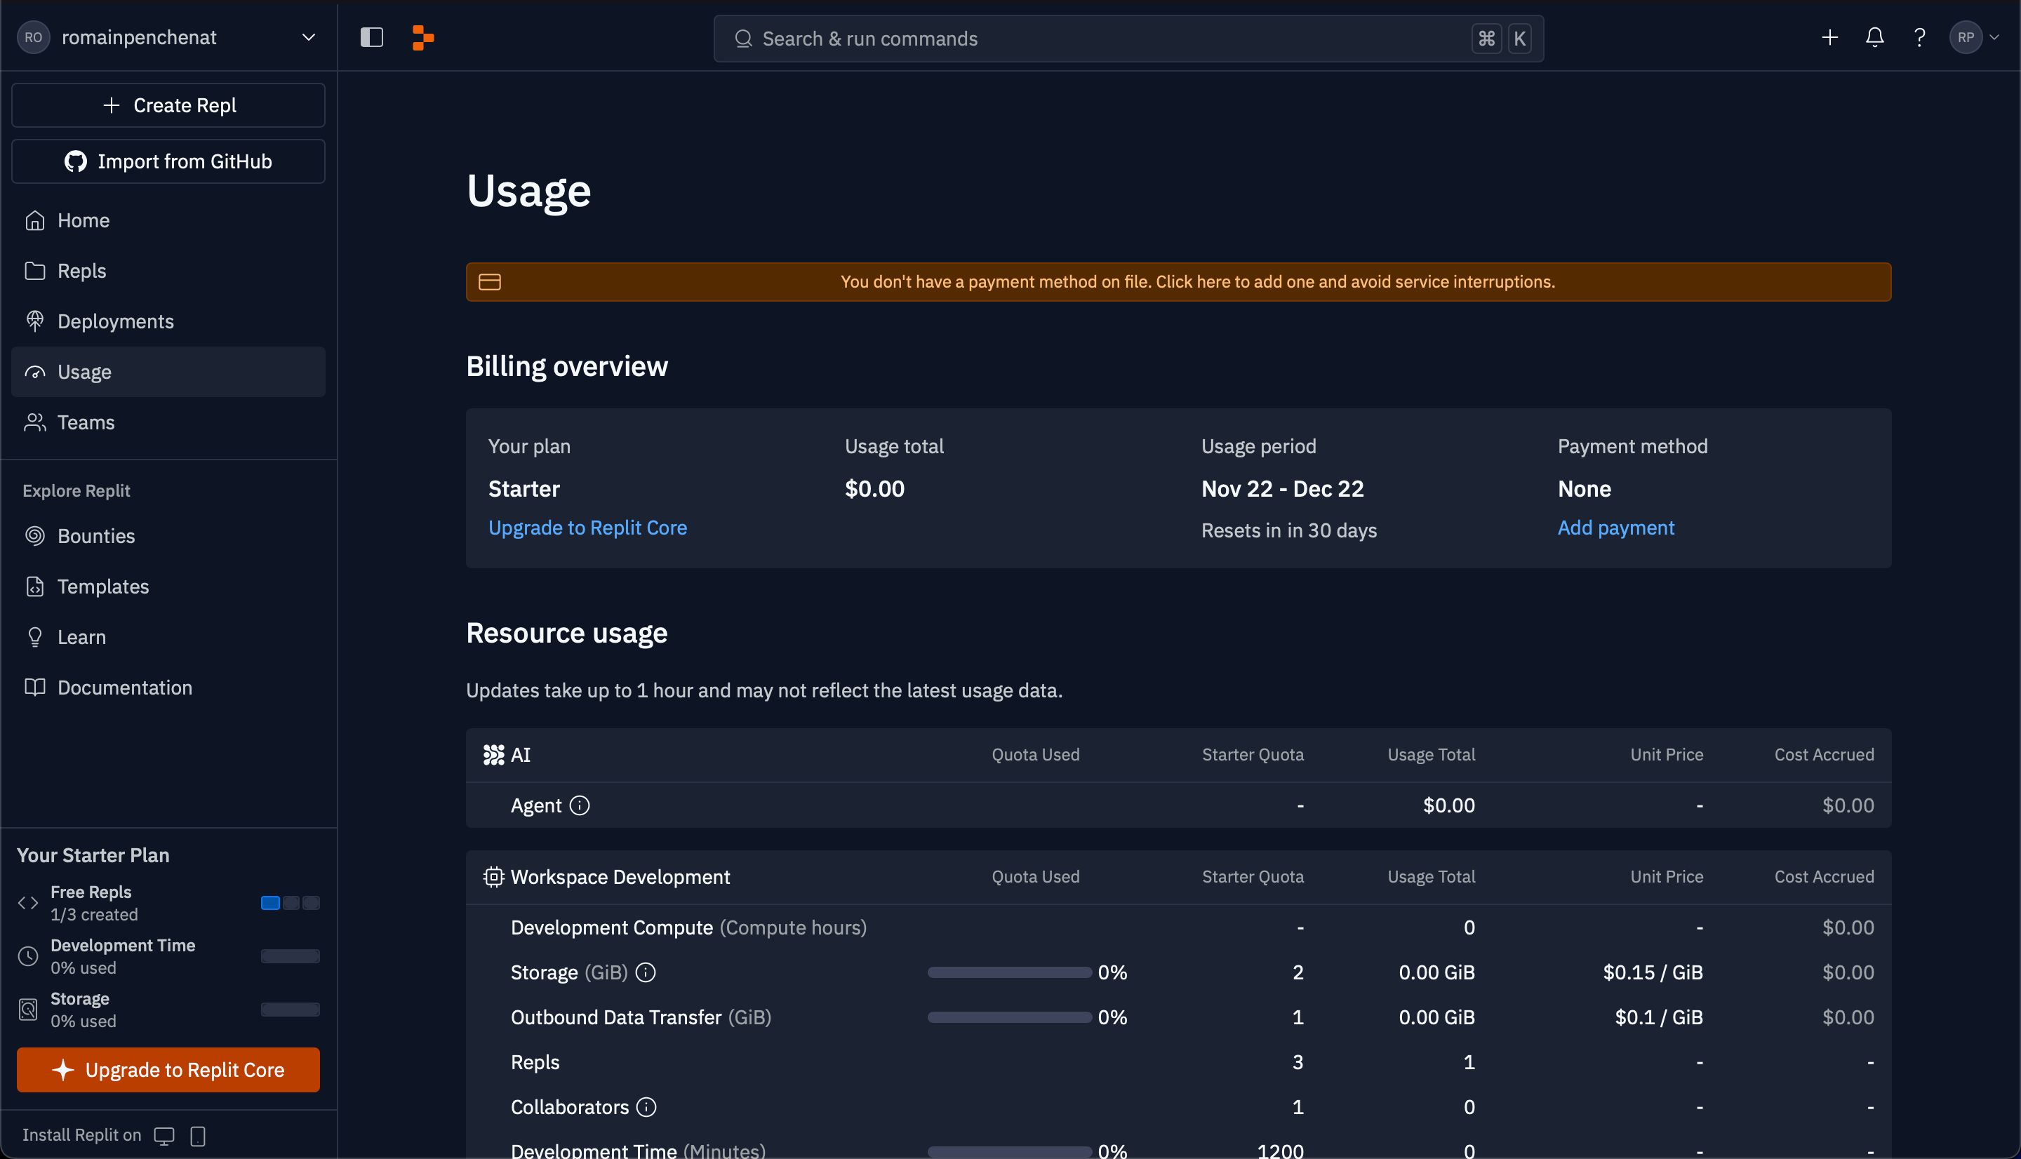Screen dimensions: 2021x1159
Task: Click the 1/3 created text
Action: click(x=94, y=915)
